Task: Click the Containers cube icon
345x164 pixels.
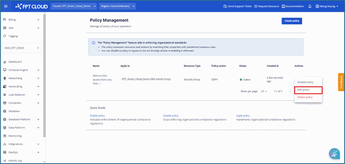Action: tap(4, 103)
